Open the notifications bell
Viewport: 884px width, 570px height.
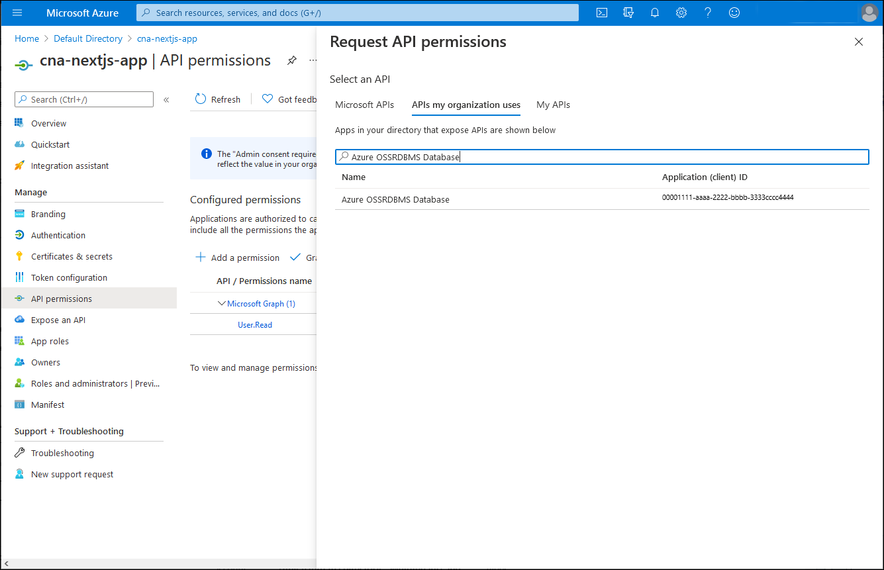click(655, 13)
